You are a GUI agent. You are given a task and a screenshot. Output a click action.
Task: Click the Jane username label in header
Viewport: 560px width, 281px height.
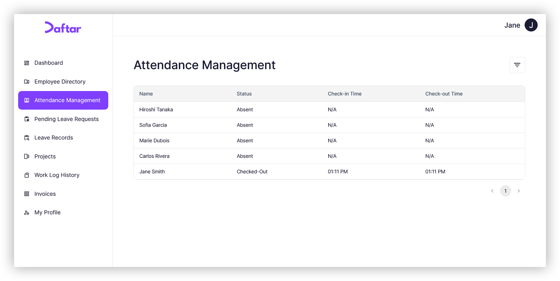512,25
